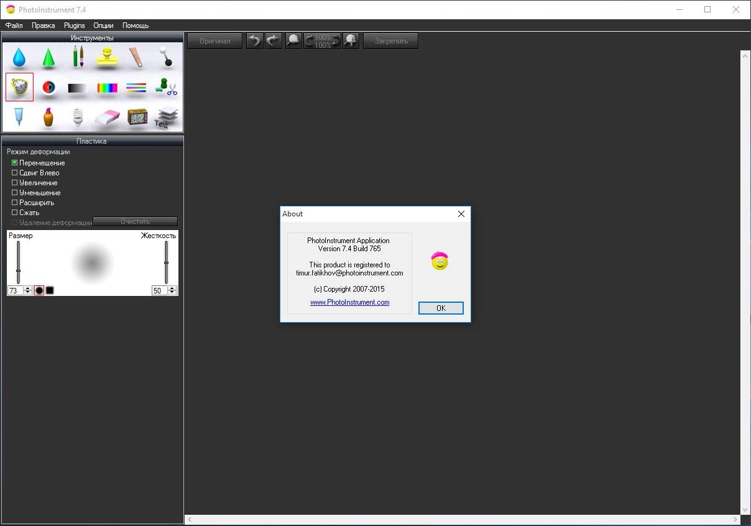Select the red eye removal tool
751x526 pixels.
(x=48, y=88)
